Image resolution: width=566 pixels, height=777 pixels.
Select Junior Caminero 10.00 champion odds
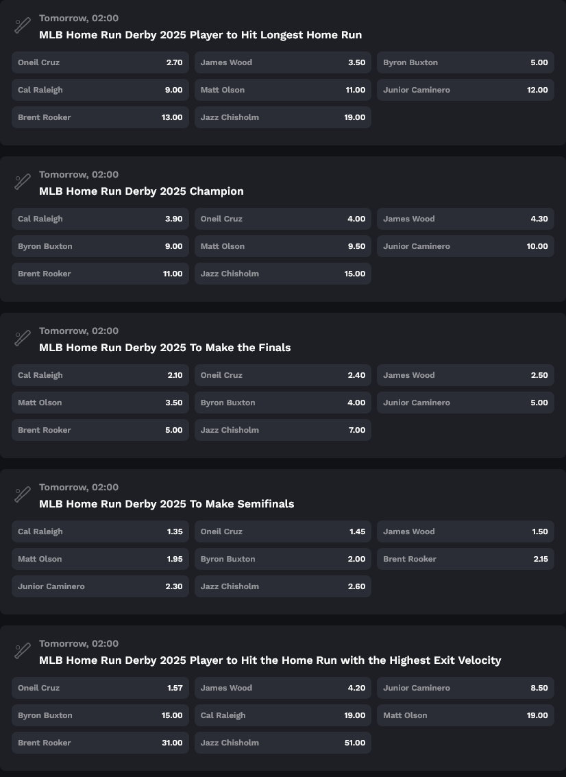(x=465, y=246)
